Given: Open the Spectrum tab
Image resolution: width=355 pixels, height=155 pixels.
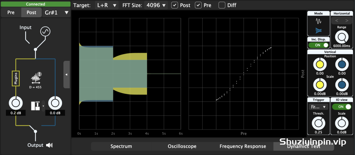Looking at the screenshot, I should (x=121, y=146).
